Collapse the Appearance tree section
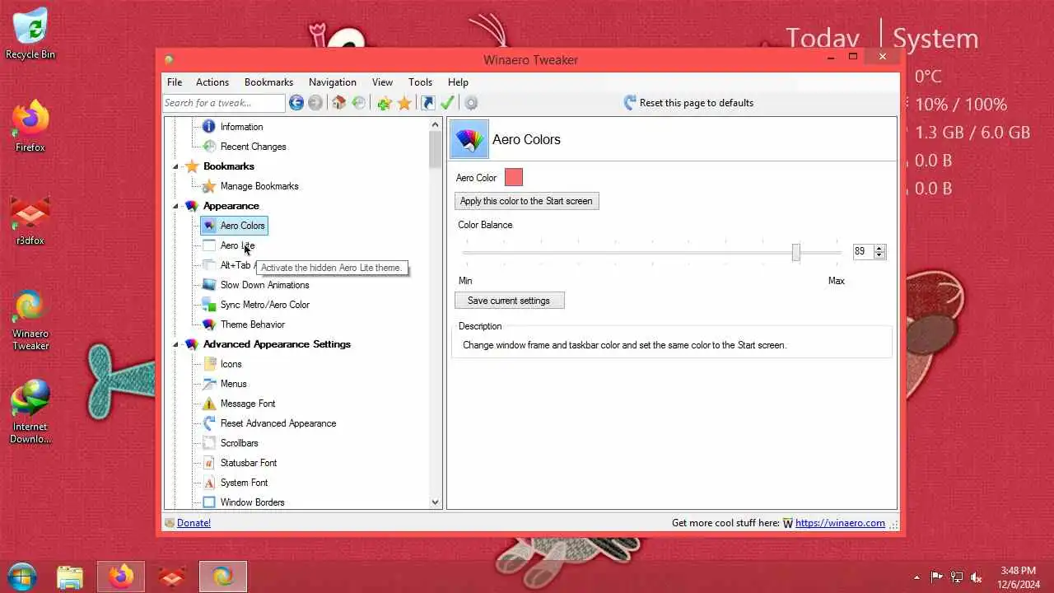Image resolution: width=1054 pixels, height=593 pixels. [175, 206]
